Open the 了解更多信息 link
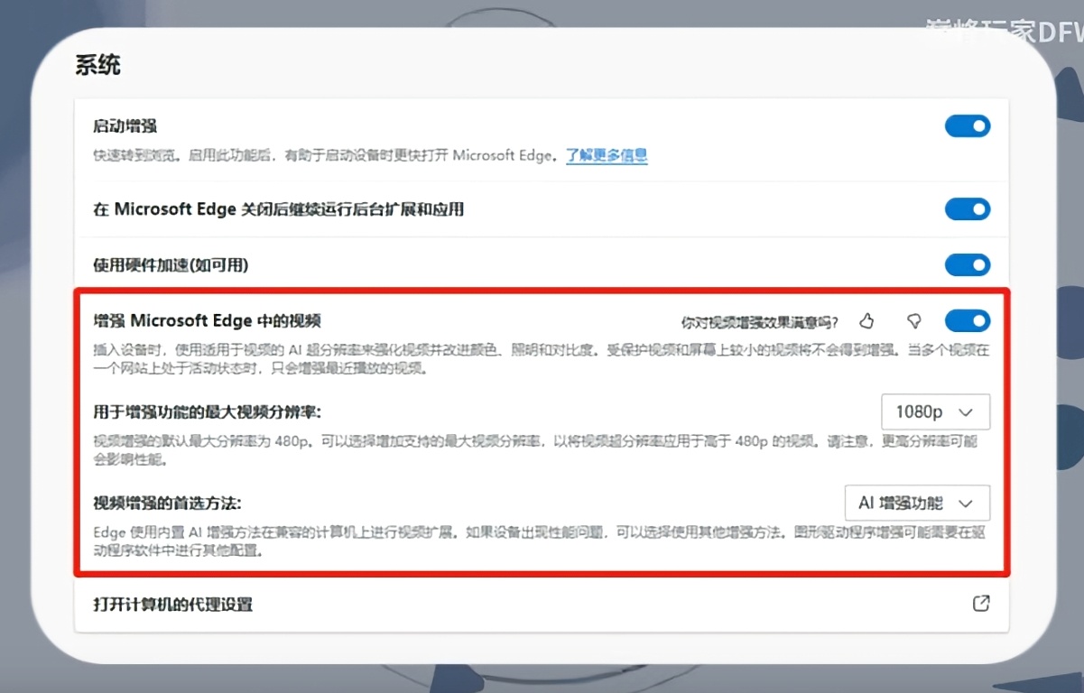 point(607,155)
